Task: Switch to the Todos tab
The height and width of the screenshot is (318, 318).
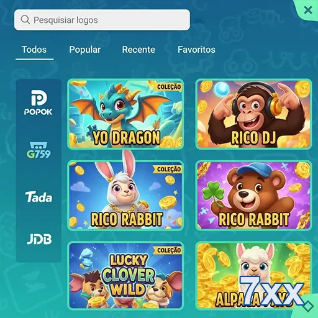Action: click(x=34, y=50)
